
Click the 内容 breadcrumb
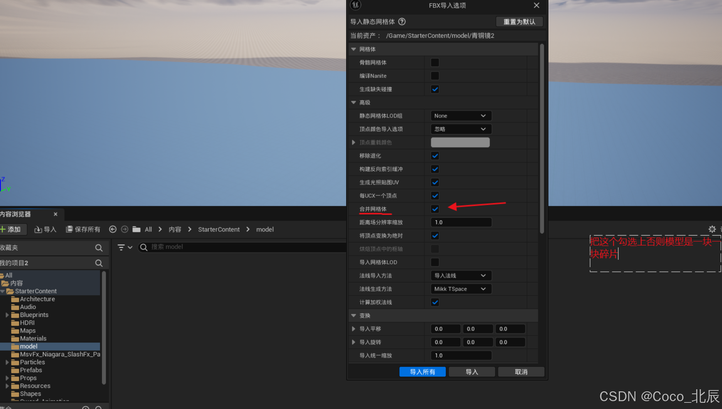coord(175,229)
